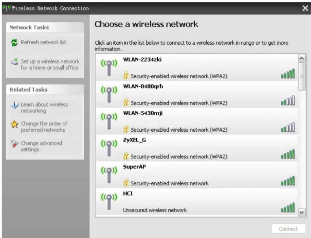311x238 pixels.
Task: Click the Connect button
Action: 289,229
